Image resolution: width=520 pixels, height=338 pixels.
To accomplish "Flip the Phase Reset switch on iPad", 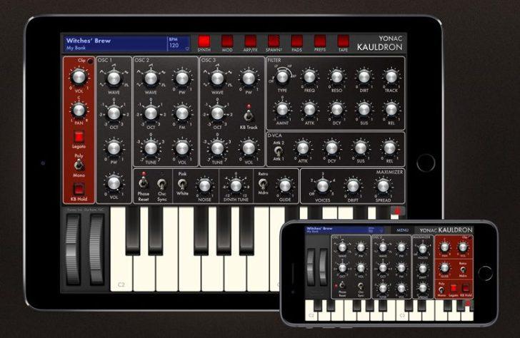I will point(144,182).
